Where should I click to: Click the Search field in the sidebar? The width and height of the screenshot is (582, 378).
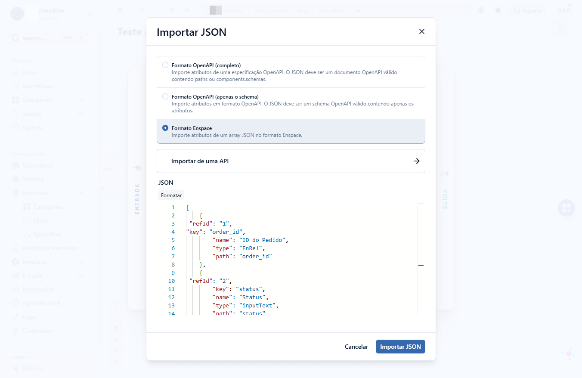[48, 37]
